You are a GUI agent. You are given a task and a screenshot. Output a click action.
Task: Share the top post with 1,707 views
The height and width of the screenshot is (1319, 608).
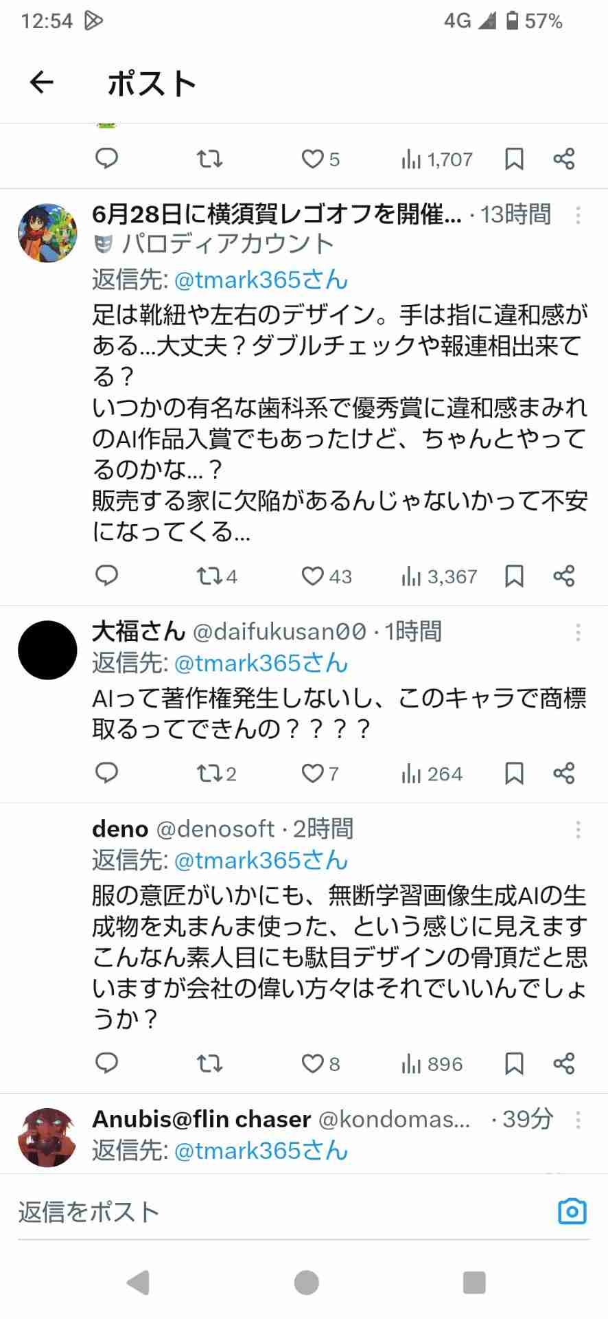pos(563,159)
